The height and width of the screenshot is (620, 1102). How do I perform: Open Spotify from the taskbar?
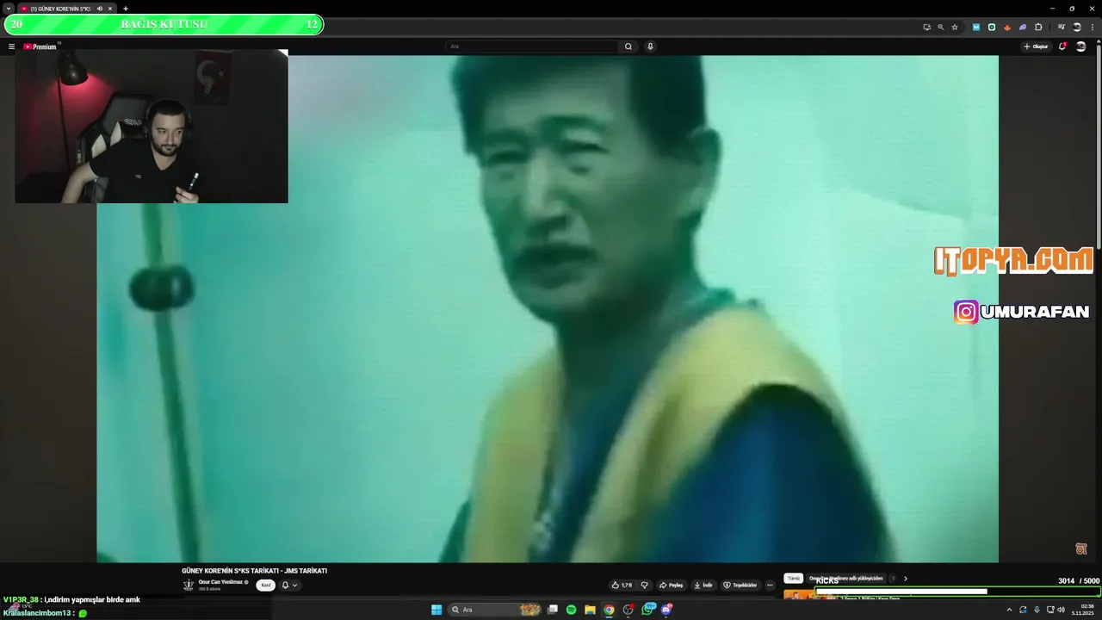tap(572, 610)
